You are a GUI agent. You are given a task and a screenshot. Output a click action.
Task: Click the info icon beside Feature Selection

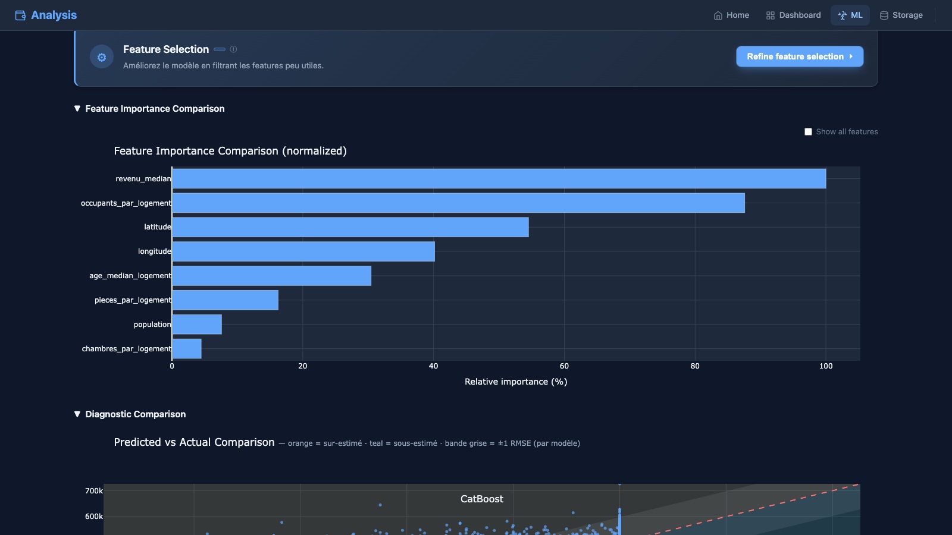click(x=233, y=49)
